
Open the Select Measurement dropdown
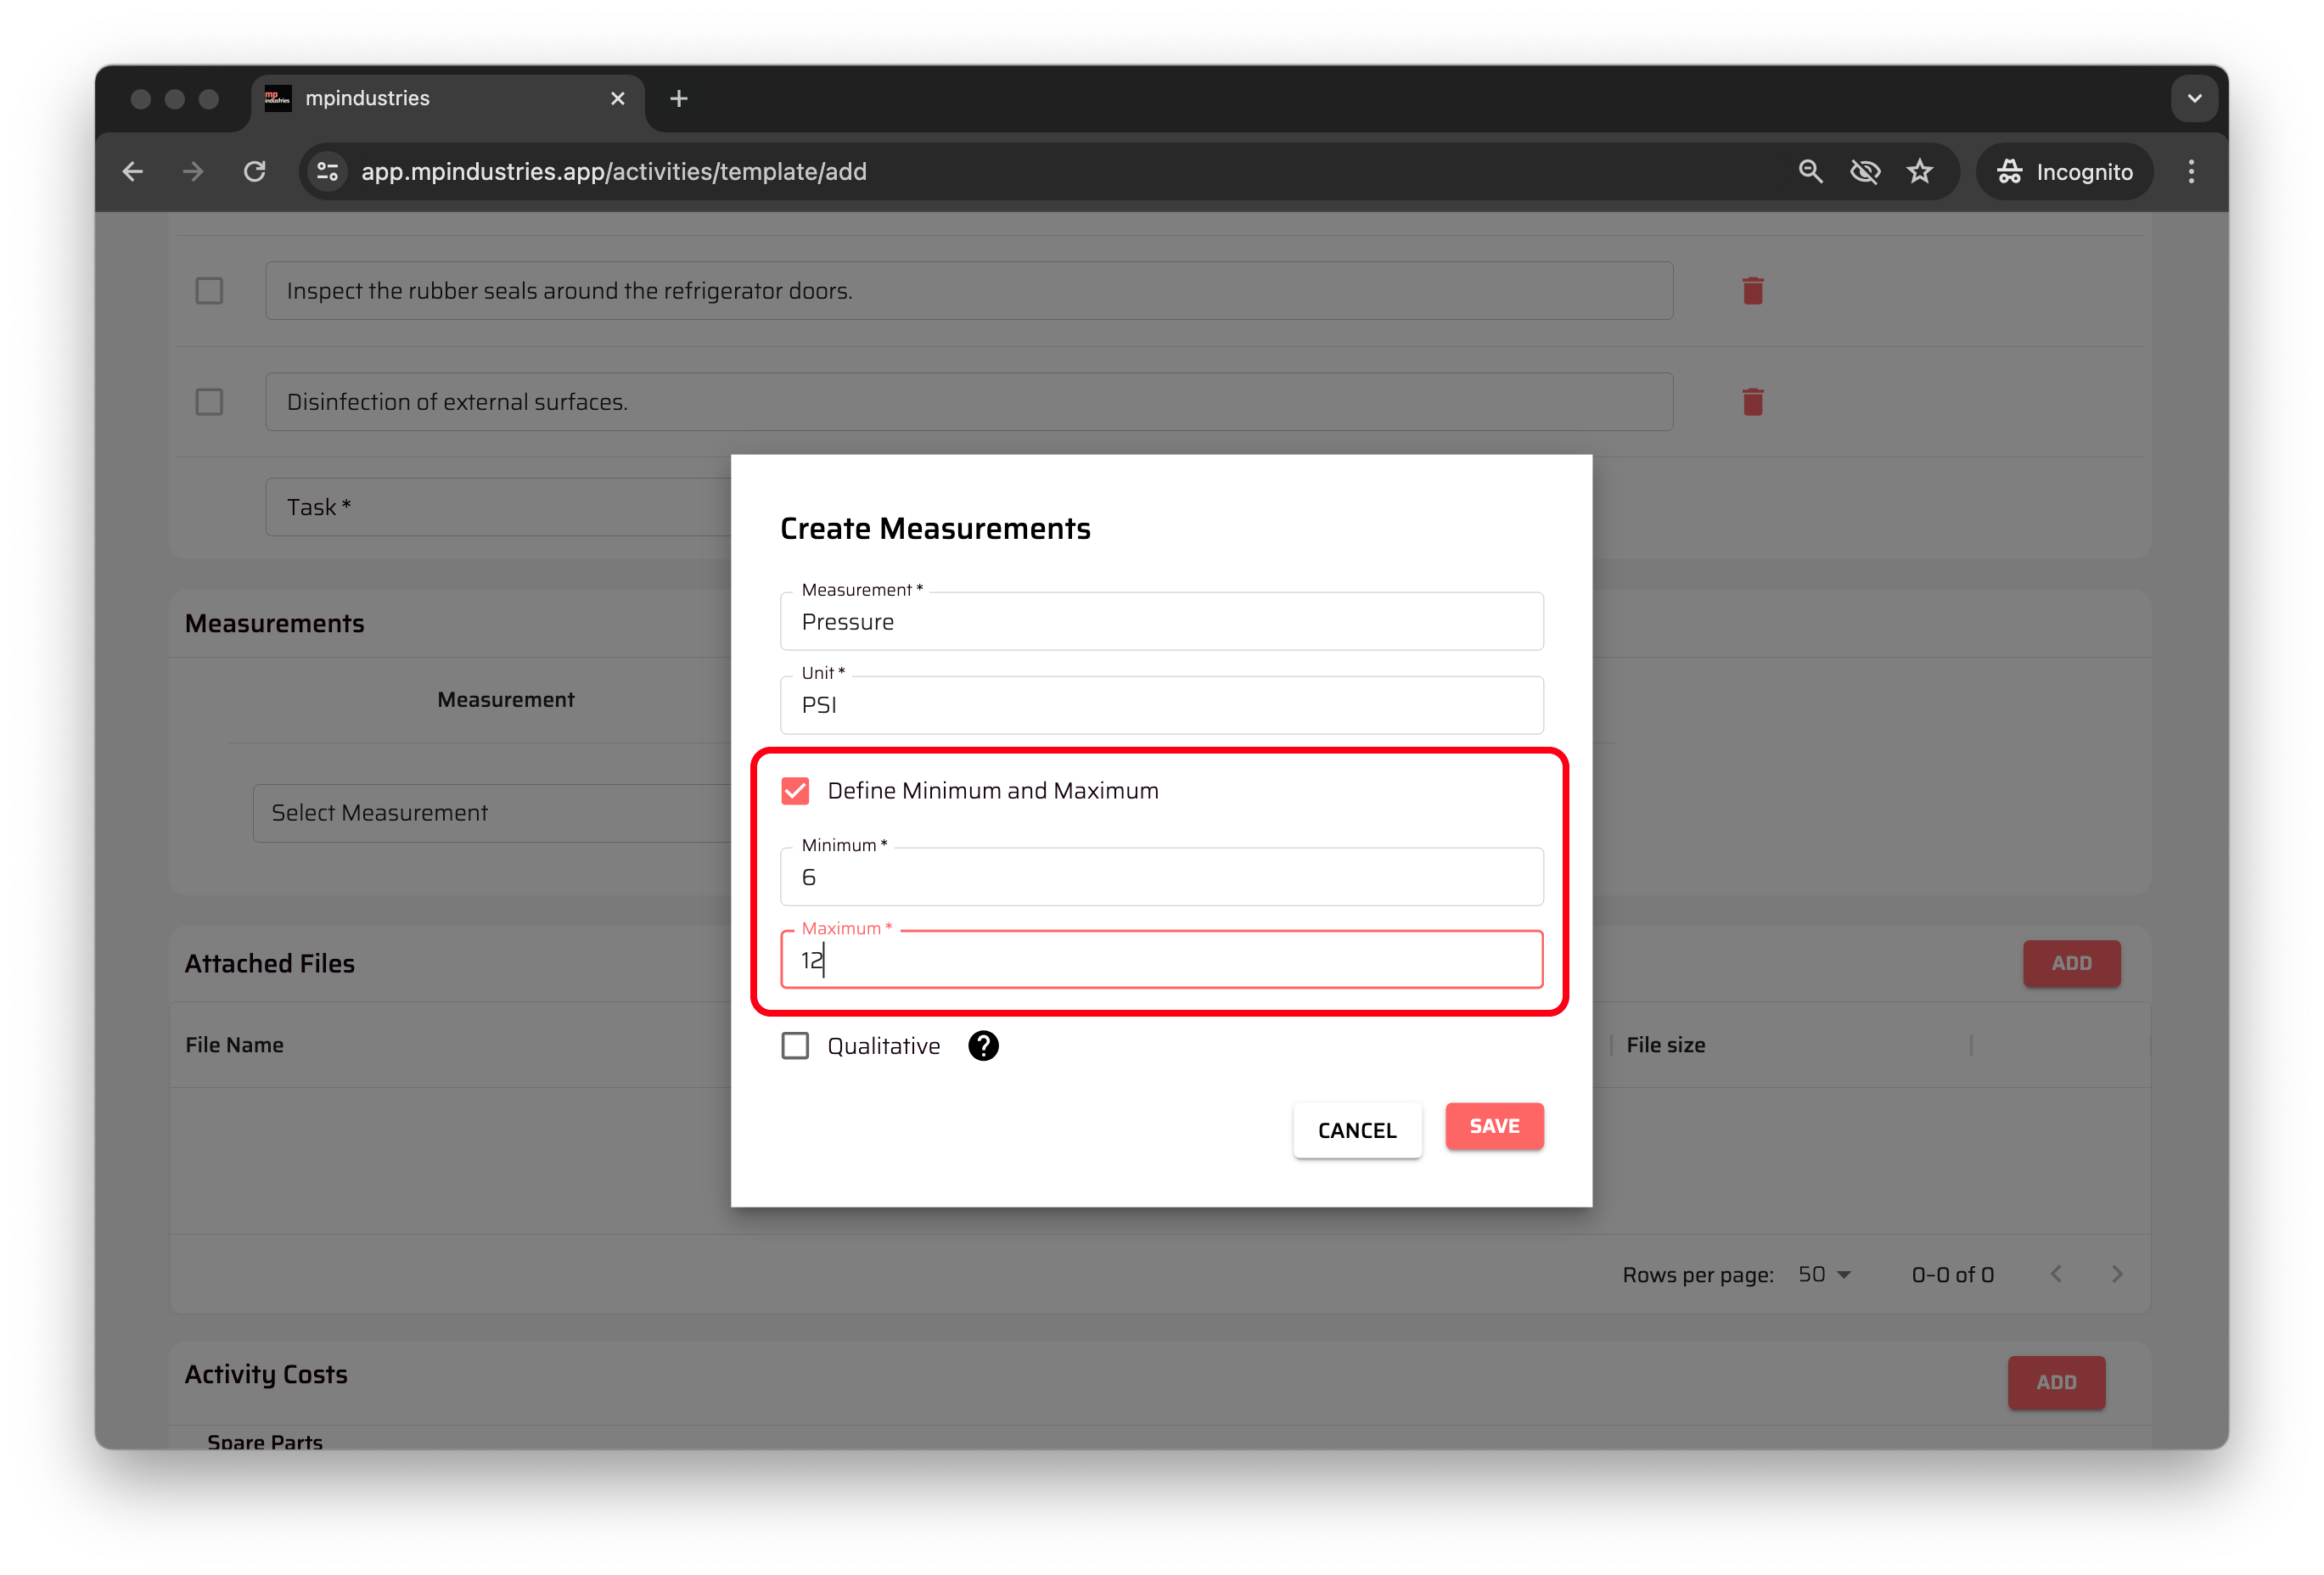[490, 813]
